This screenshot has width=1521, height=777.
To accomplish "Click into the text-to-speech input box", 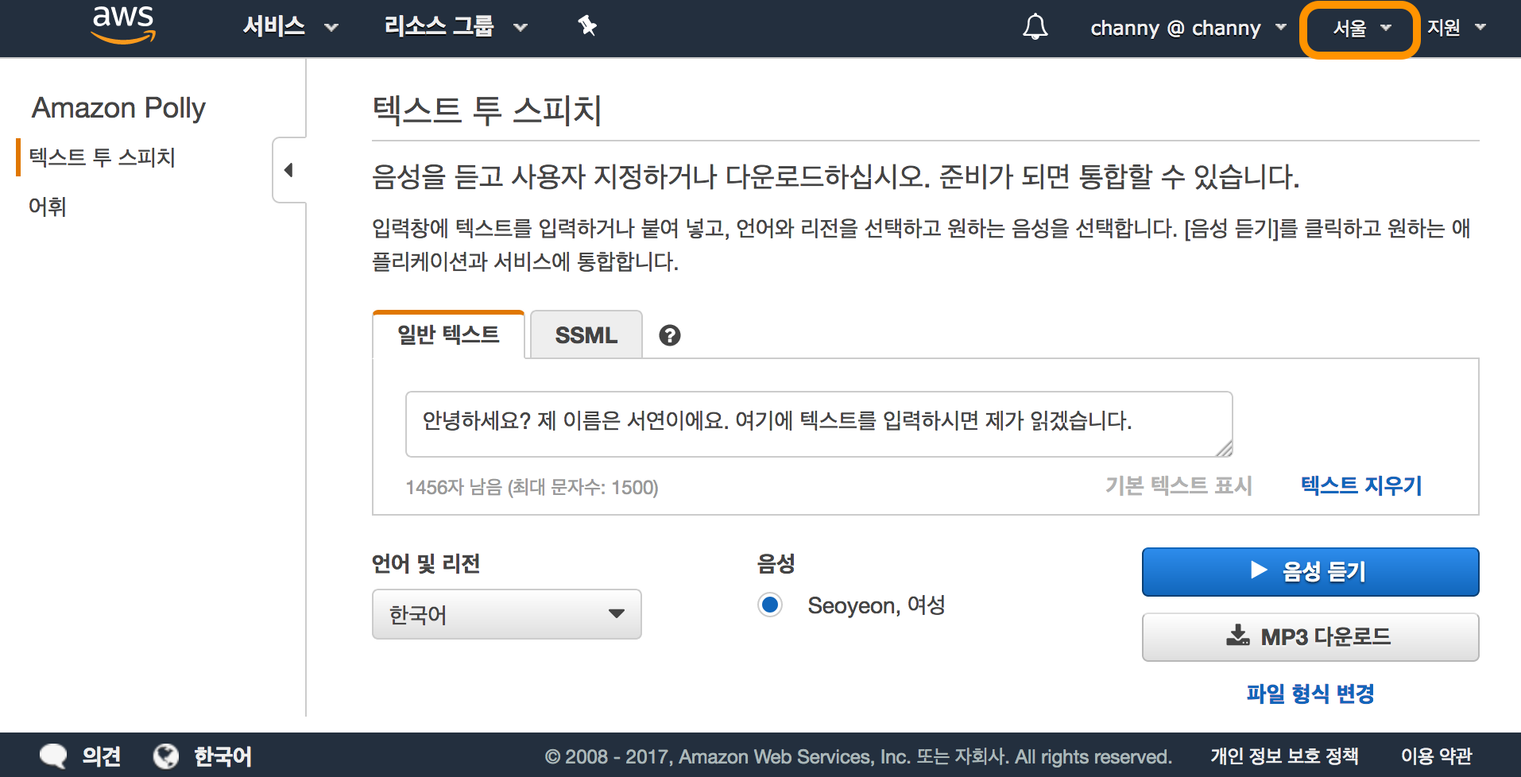I will tap(819, 423).
